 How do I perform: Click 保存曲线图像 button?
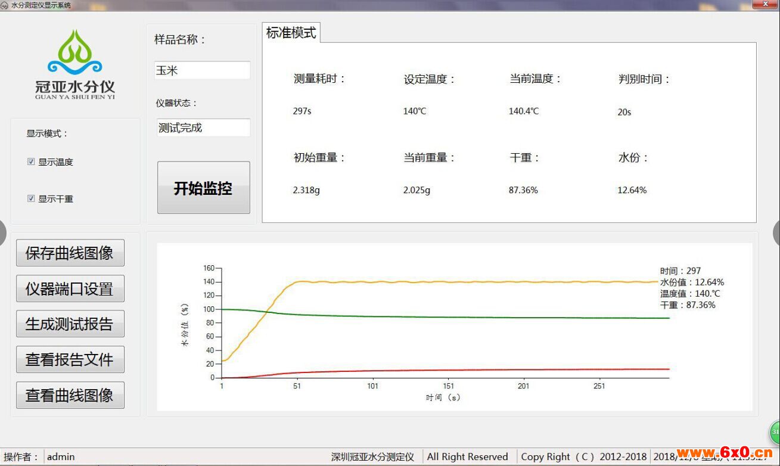[x=70, y=253]
